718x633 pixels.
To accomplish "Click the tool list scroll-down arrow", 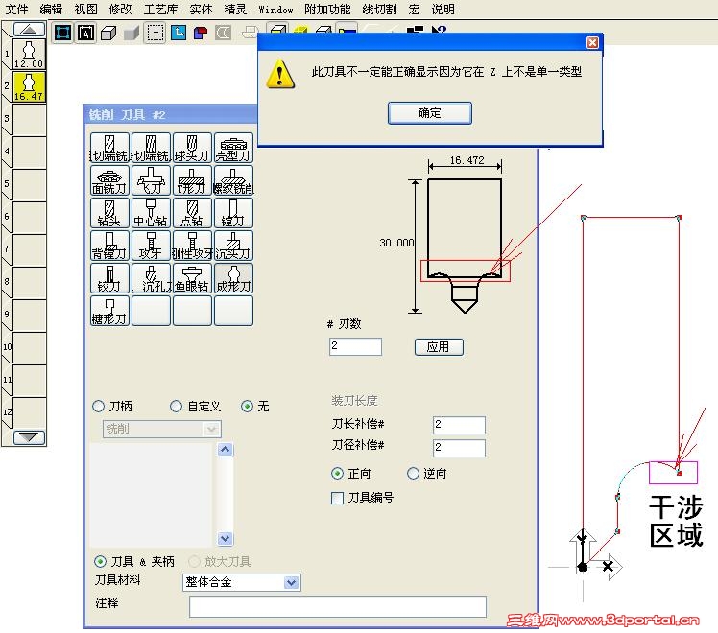I will coord(29,437).
